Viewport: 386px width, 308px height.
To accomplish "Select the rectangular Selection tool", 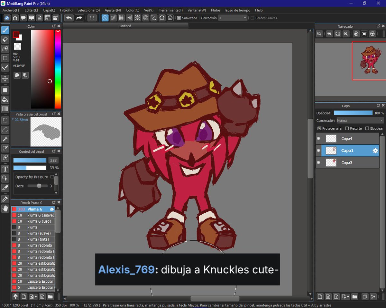I will pyautogui.click(x=5, y=120).
